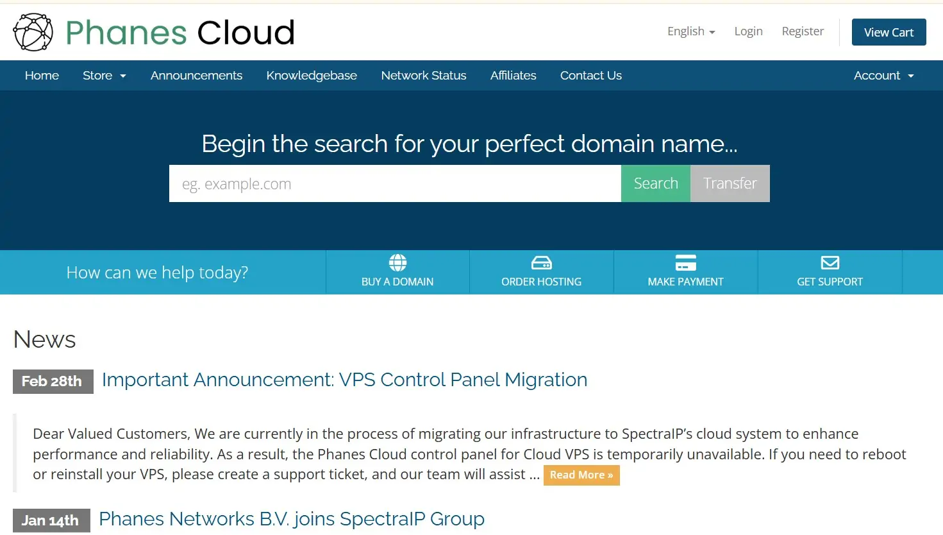Viewport: 943px width, 535px height.
Task: Click the How can we help today text
Action: pos(157,273)
